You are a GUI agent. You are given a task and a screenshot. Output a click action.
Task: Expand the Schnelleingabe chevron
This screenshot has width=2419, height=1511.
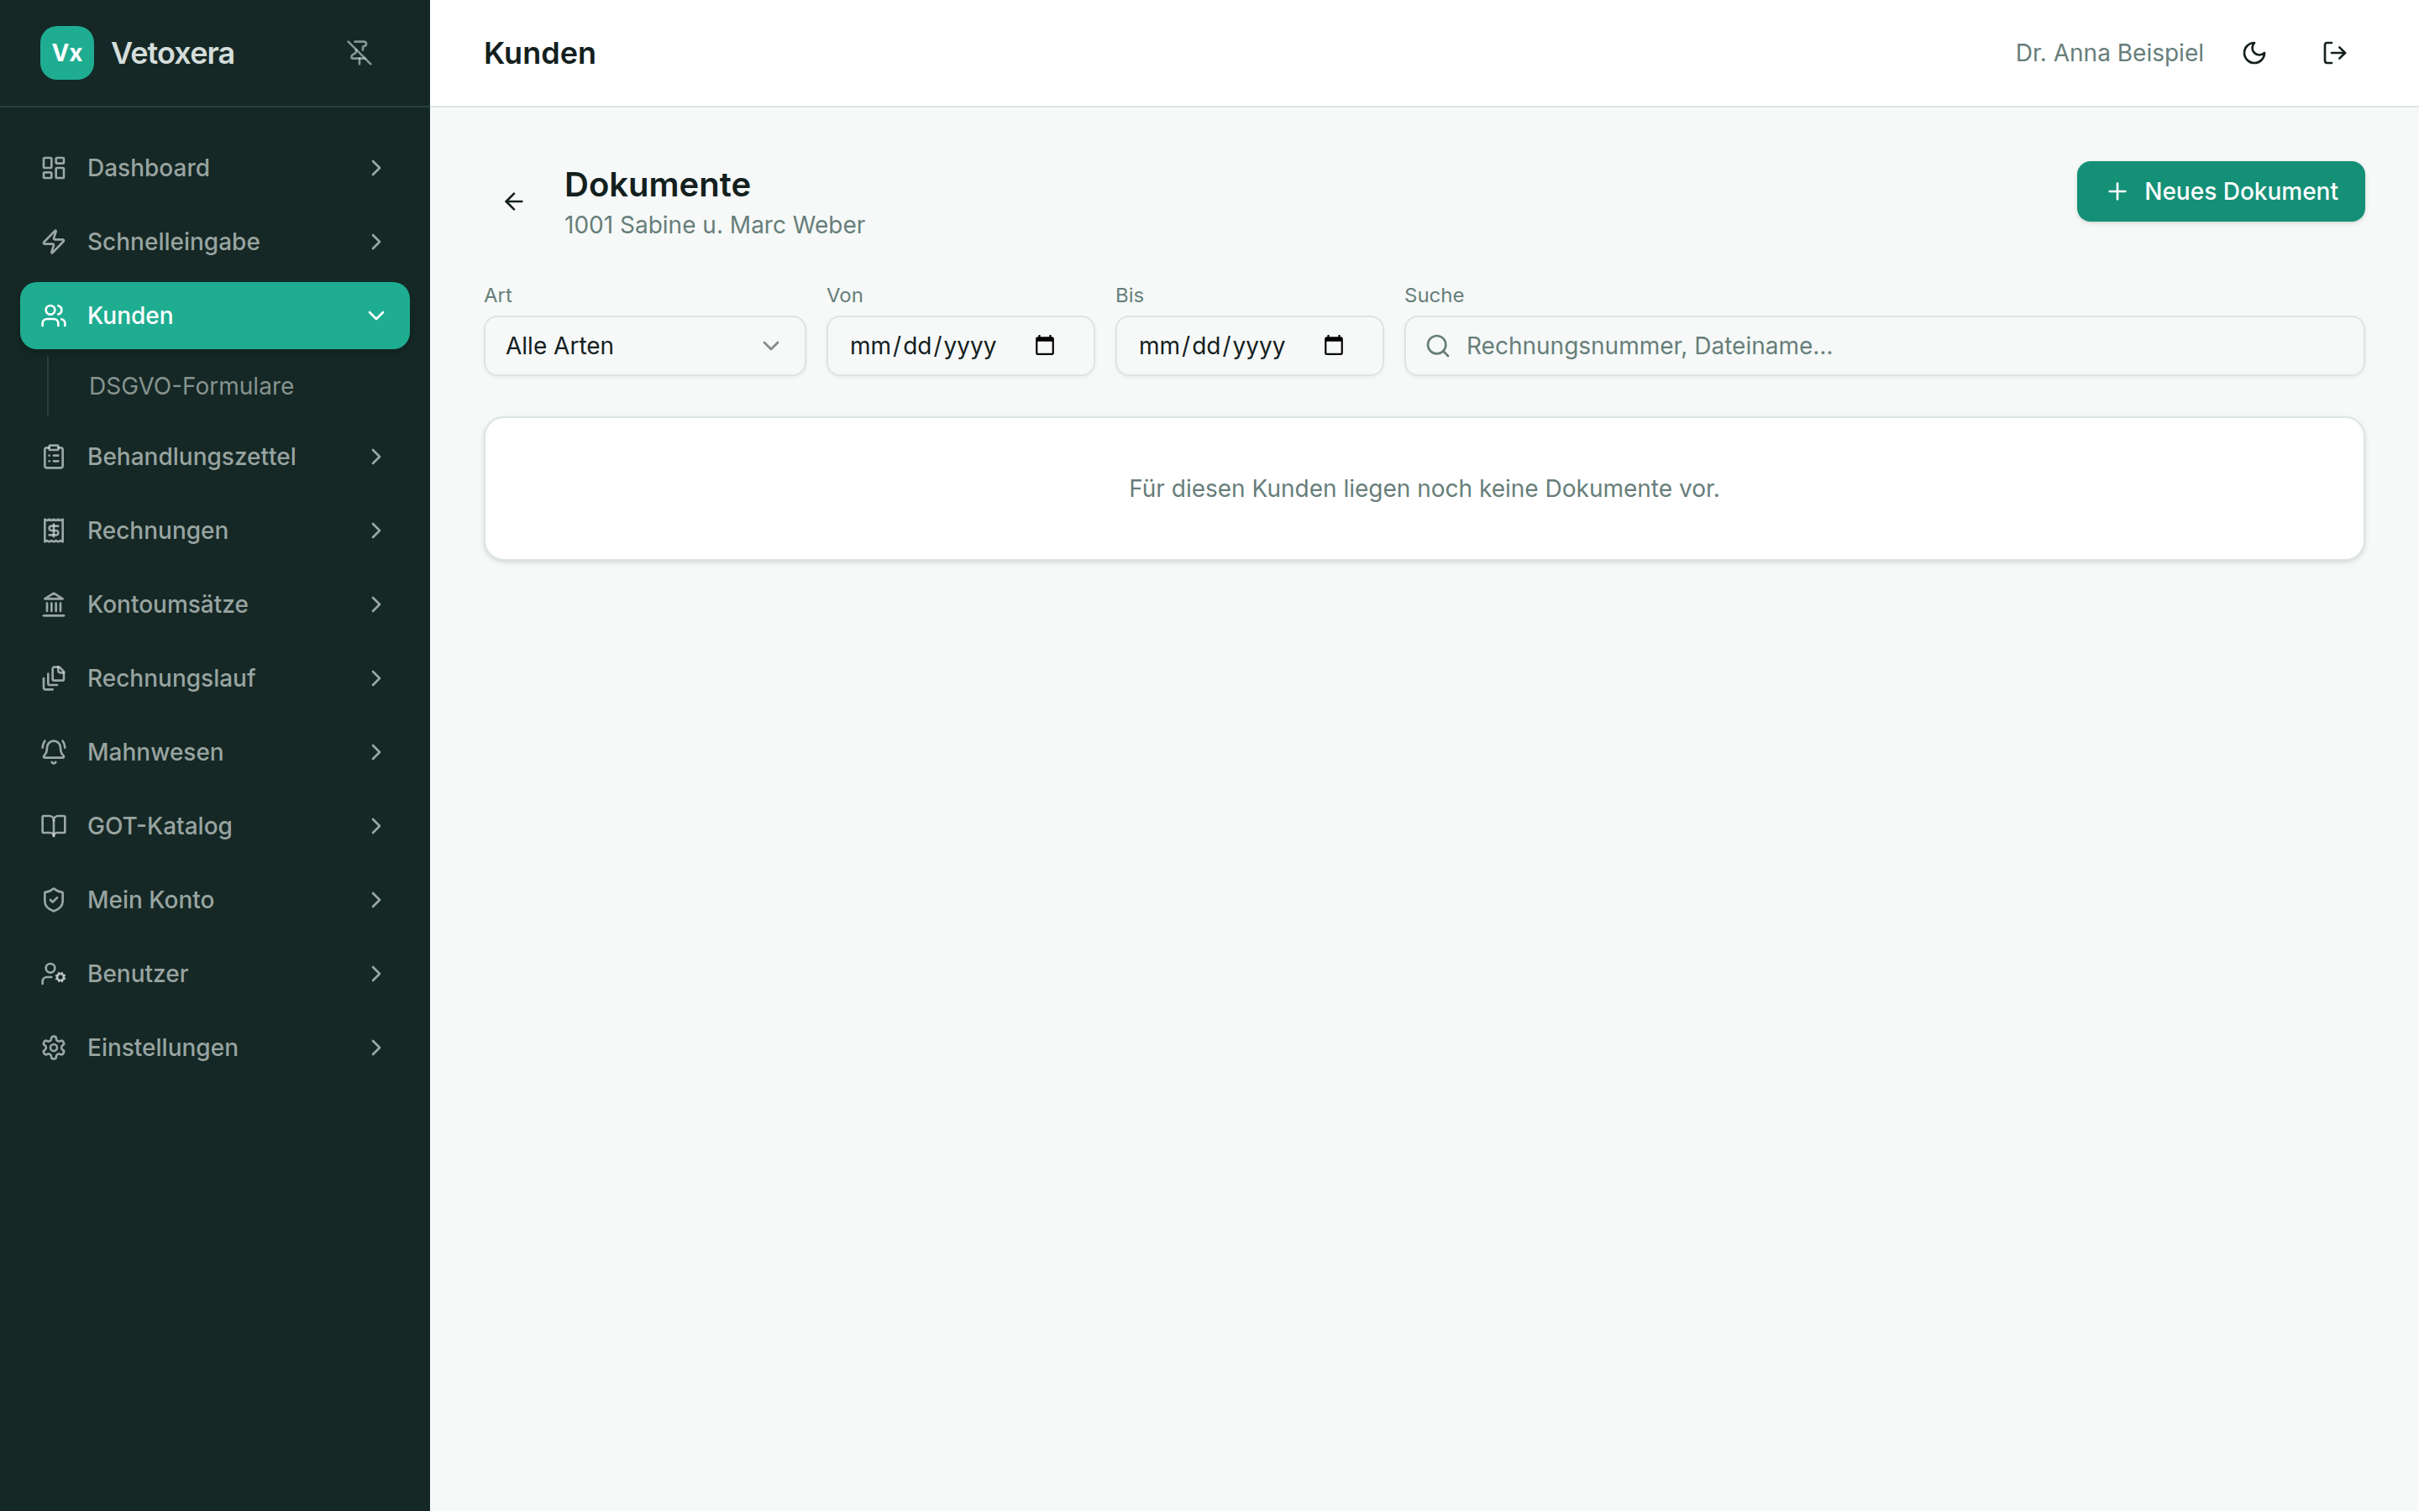click(x=375, y=242)
